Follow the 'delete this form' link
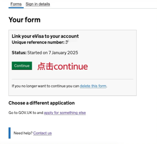 pos(93,86)
